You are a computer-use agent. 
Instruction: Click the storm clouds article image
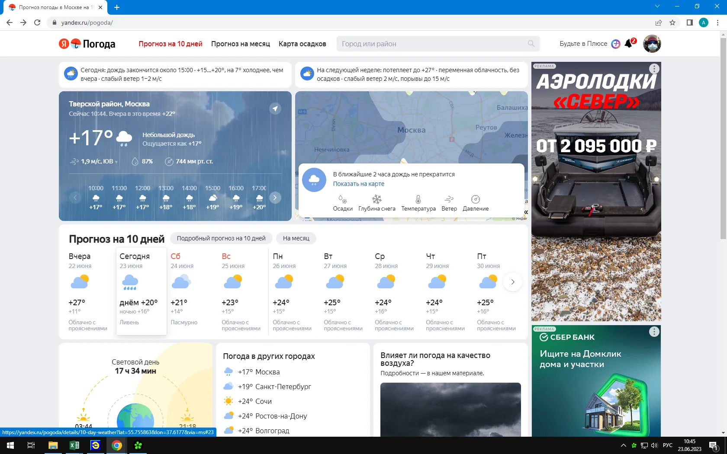450,409
